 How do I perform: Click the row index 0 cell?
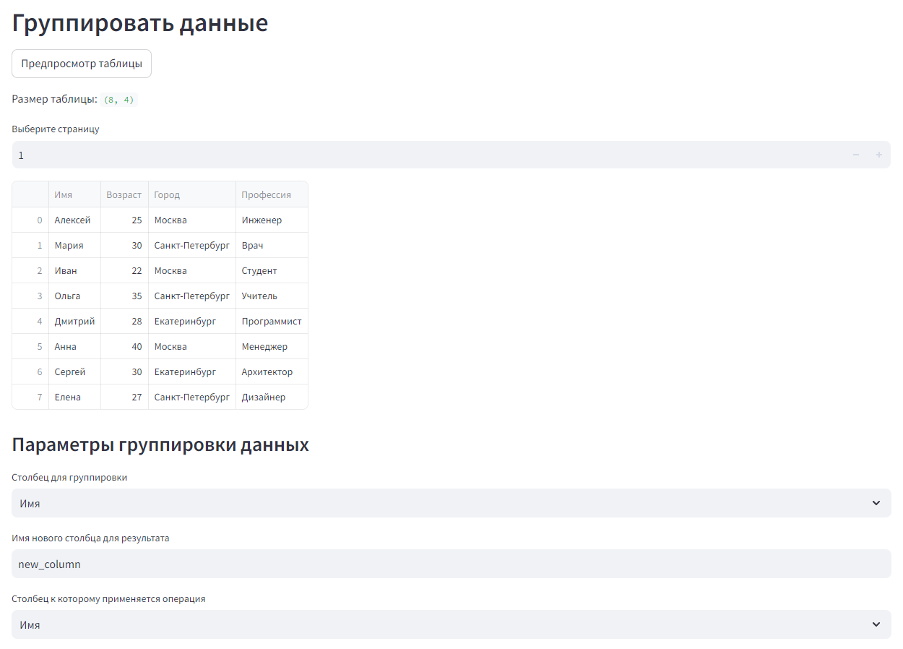(30, 220)
